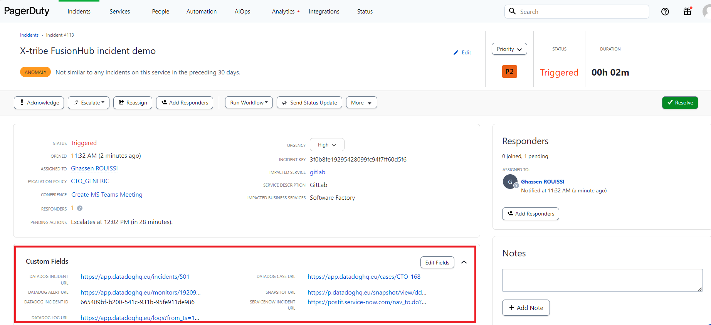
Task: Open the Services menu
Action: pos(119,12)
